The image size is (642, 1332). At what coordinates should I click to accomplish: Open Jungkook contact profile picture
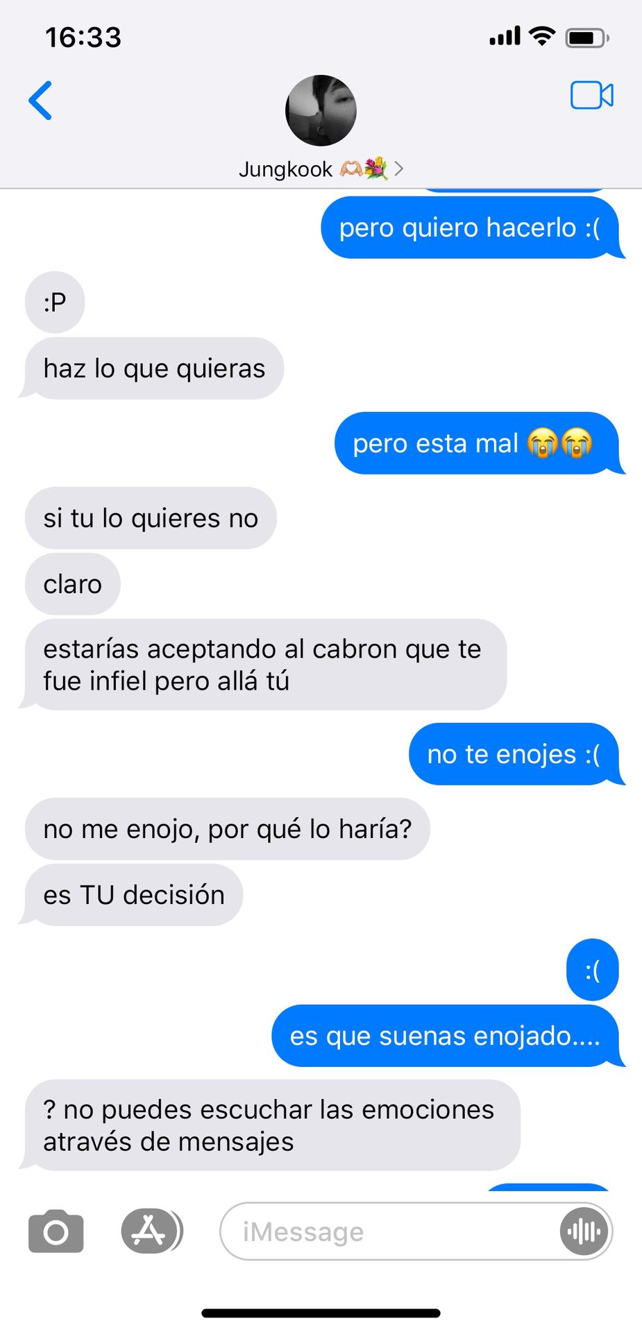(321, 110)
